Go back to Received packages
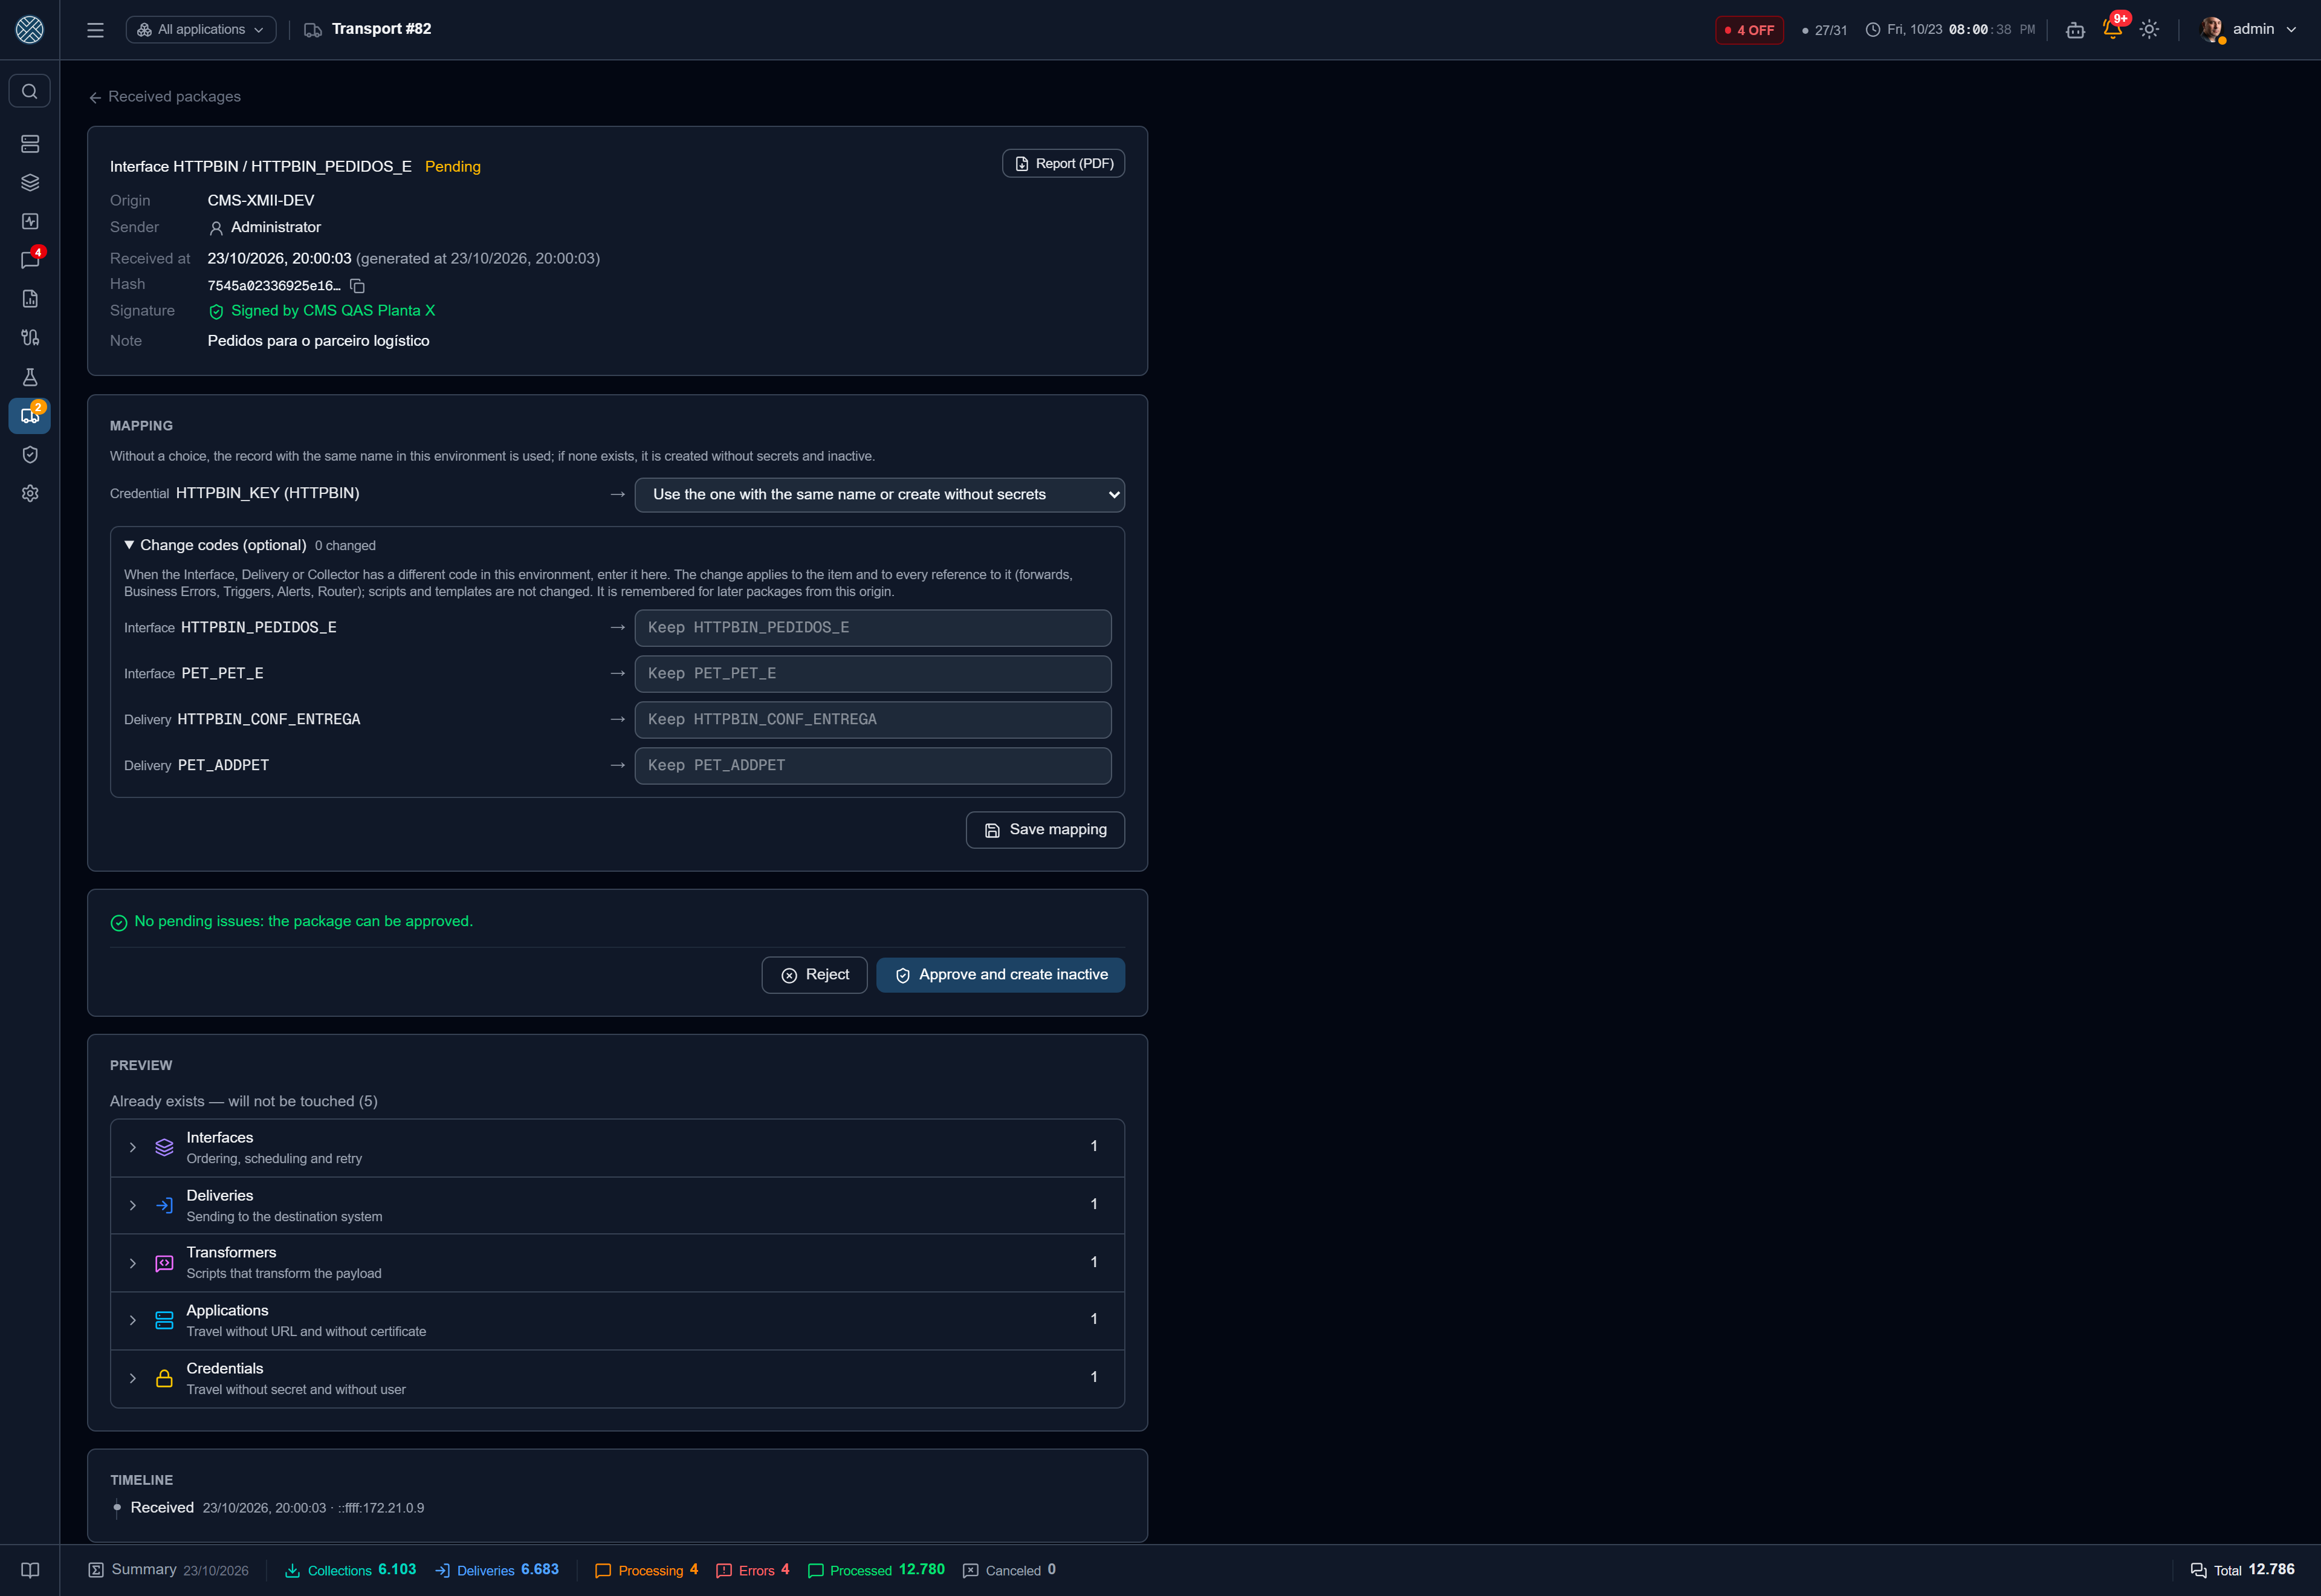 click(x=165, y=97)
